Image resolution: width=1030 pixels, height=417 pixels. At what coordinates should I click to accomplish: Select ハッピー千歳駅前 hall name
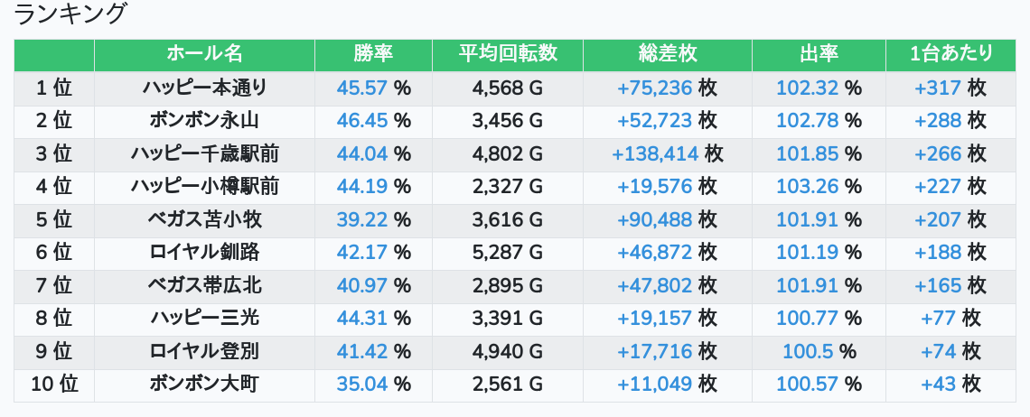(204, 154)
